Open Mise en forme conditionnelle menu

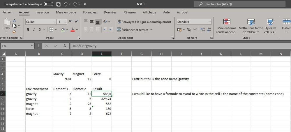pos(227,26)
